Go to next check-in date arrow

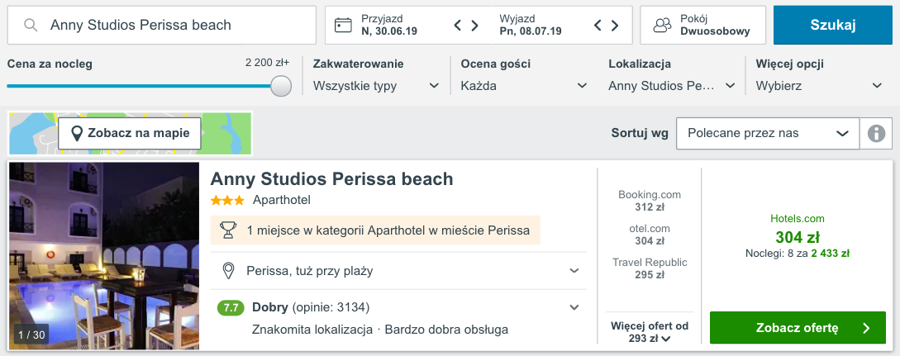tap(474, 26)
